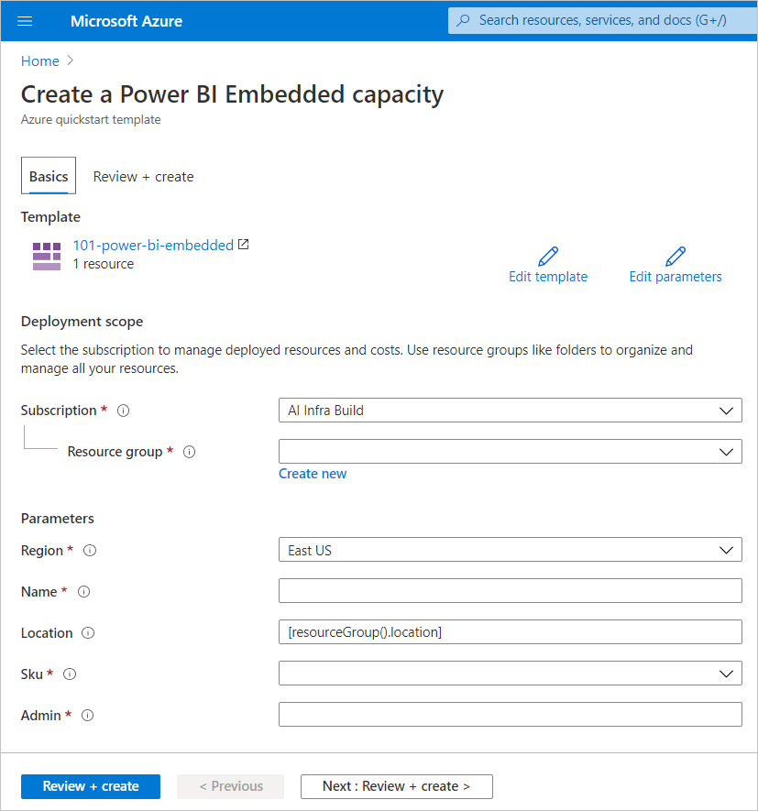The width and height of the screenshot is (758, 811).
Task: Select the Basics tab
Action: [x=48, y=176]
